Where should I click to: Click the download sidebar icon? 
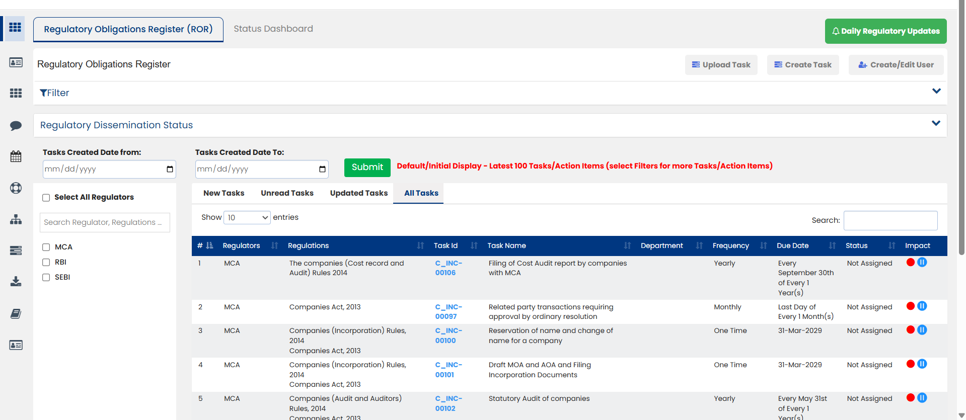(x=16, y=281)
